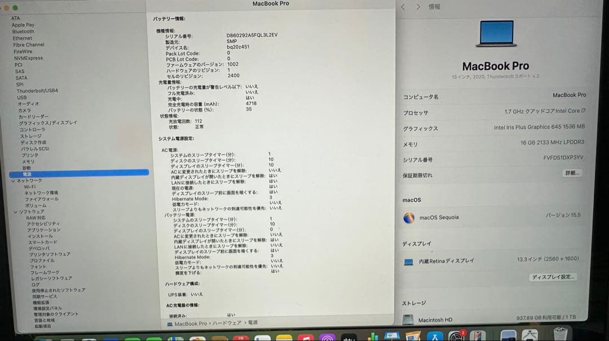Viewport: 609px width, 341px height.
Task: Click the 内蔵Retinaディスプレイ display icon
Action: pos(408,260)
